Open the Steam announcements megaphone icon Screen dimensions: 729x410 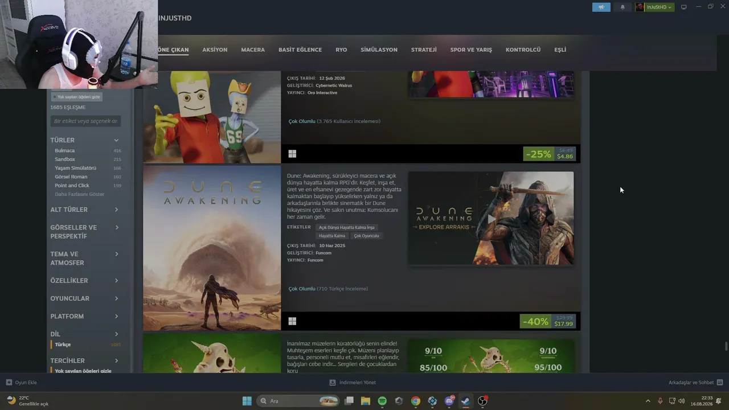(601, 7)
